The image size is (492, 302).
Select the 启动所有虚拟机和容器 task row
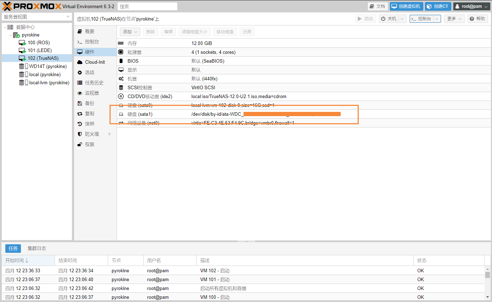pyautogui.click(x=243, y=289)
